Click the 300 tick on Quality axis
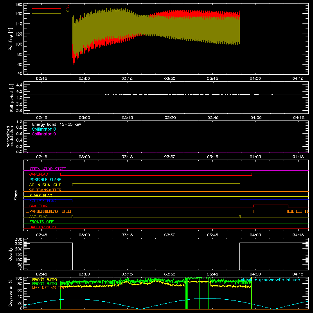 coord(19,239)
